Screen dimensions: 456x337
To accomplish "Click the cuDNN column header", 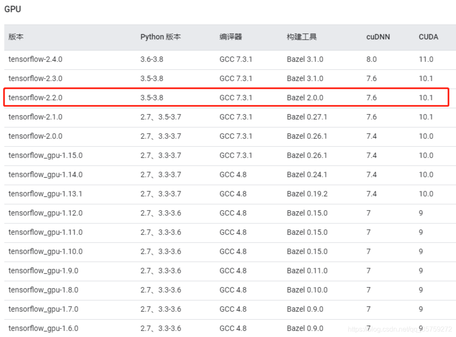I will tap(378, 37).
